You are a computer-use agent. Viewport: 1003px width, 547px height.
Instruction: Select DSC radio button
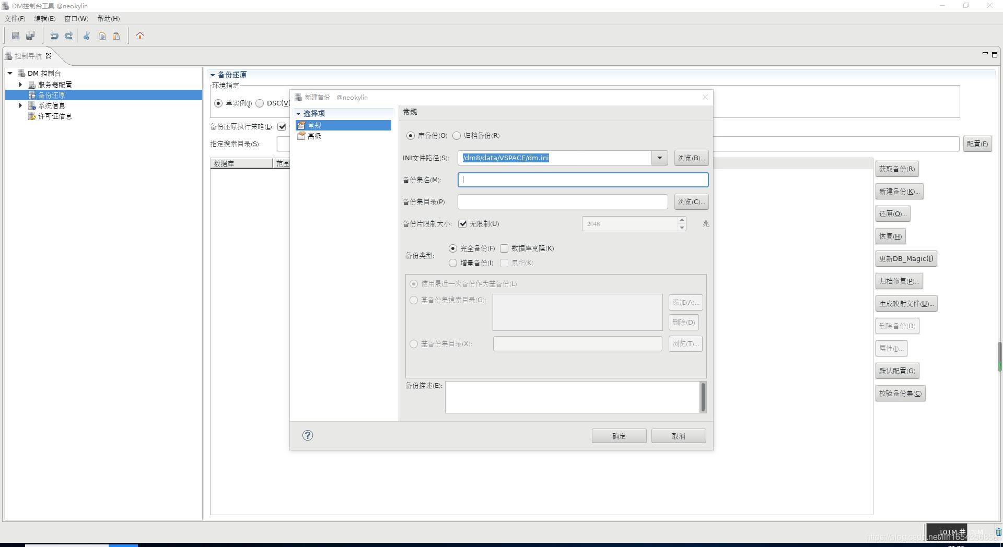click(260, 103)
